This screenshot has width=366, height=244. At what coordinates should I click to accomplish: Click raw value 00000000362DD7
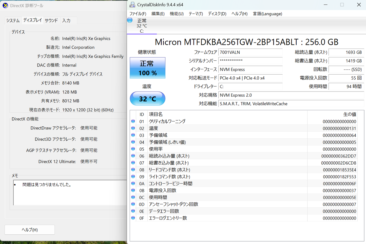pos(339,156)
